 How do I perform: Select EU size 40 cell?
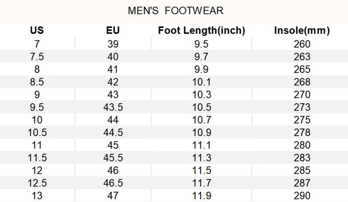point(113,57)
